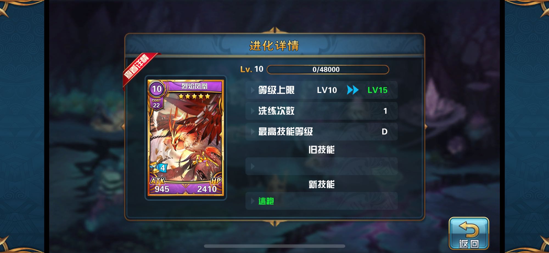Tap the green 逃跑 skill name
549x253 pixels.
pyautogui.click(x=266, y=201)
